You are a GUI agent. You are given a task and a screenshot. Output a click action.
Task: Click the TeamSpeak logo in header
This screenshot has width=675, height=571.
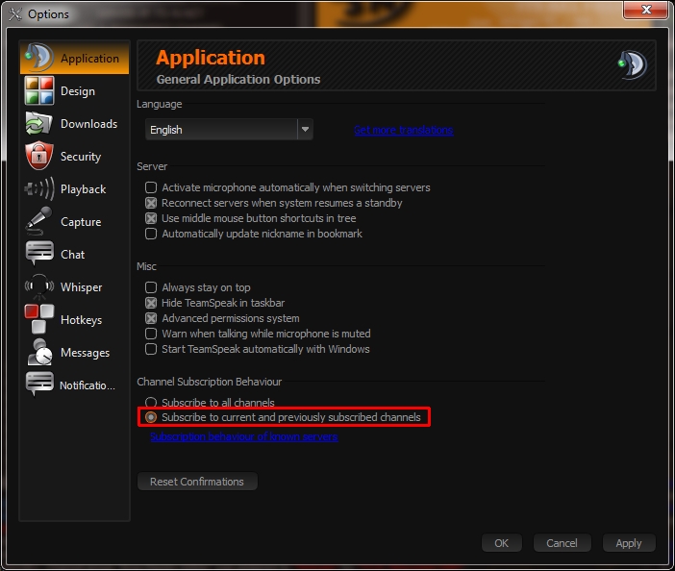coord(632,64)
